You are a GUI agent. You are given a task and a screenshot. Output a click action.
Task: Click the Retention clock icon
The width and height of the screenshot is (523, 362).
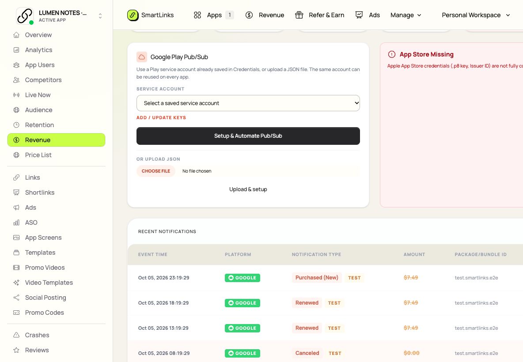click(16, 125)
